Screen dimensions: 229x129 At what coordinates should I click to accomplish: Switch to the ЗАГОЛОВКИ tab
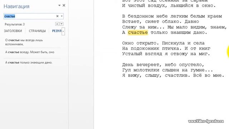(13, 31)
